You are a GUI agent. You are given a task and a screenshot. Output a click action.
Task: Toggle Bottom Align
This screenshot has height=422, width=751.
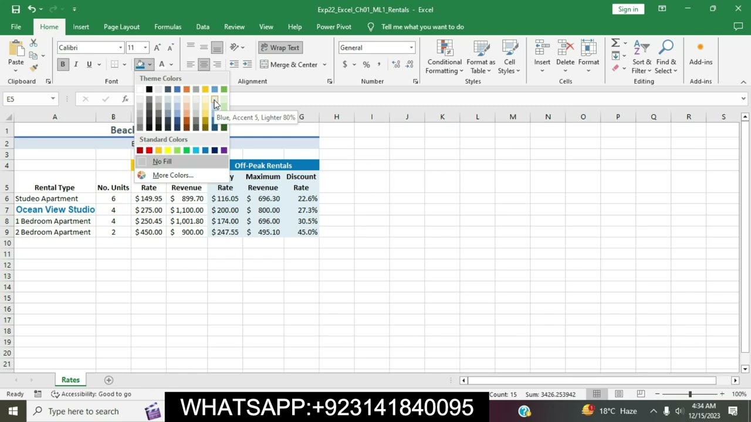point(217,47)
